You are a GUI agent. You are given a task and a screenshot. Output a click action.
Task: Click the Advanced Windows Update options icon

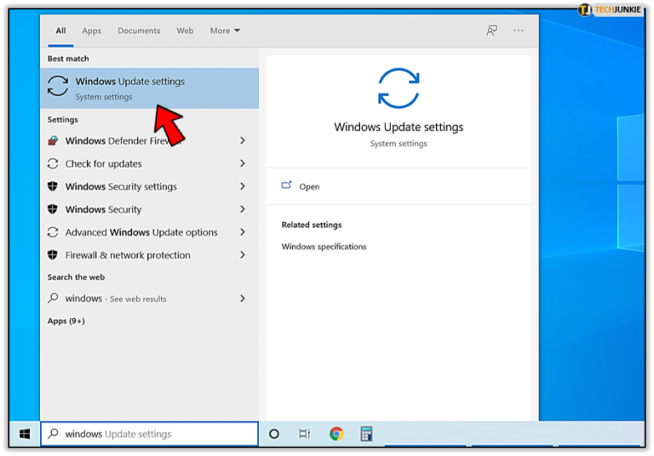tap(53, 232)
